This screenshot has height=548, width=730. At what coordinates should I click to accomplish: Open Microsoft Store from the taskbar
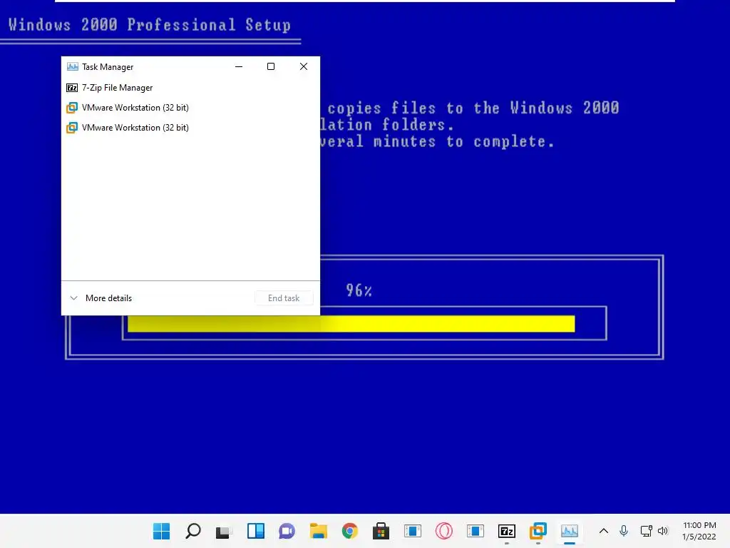[x=381, y=531]
